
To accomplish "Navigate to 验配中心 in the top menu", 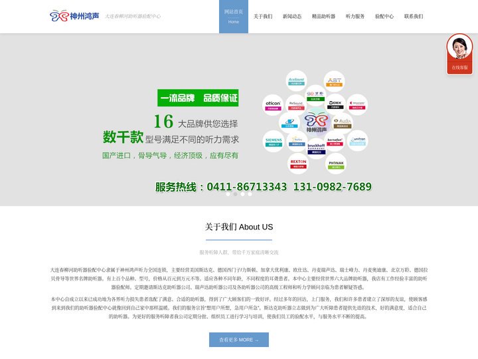I will tap(384, 17).
